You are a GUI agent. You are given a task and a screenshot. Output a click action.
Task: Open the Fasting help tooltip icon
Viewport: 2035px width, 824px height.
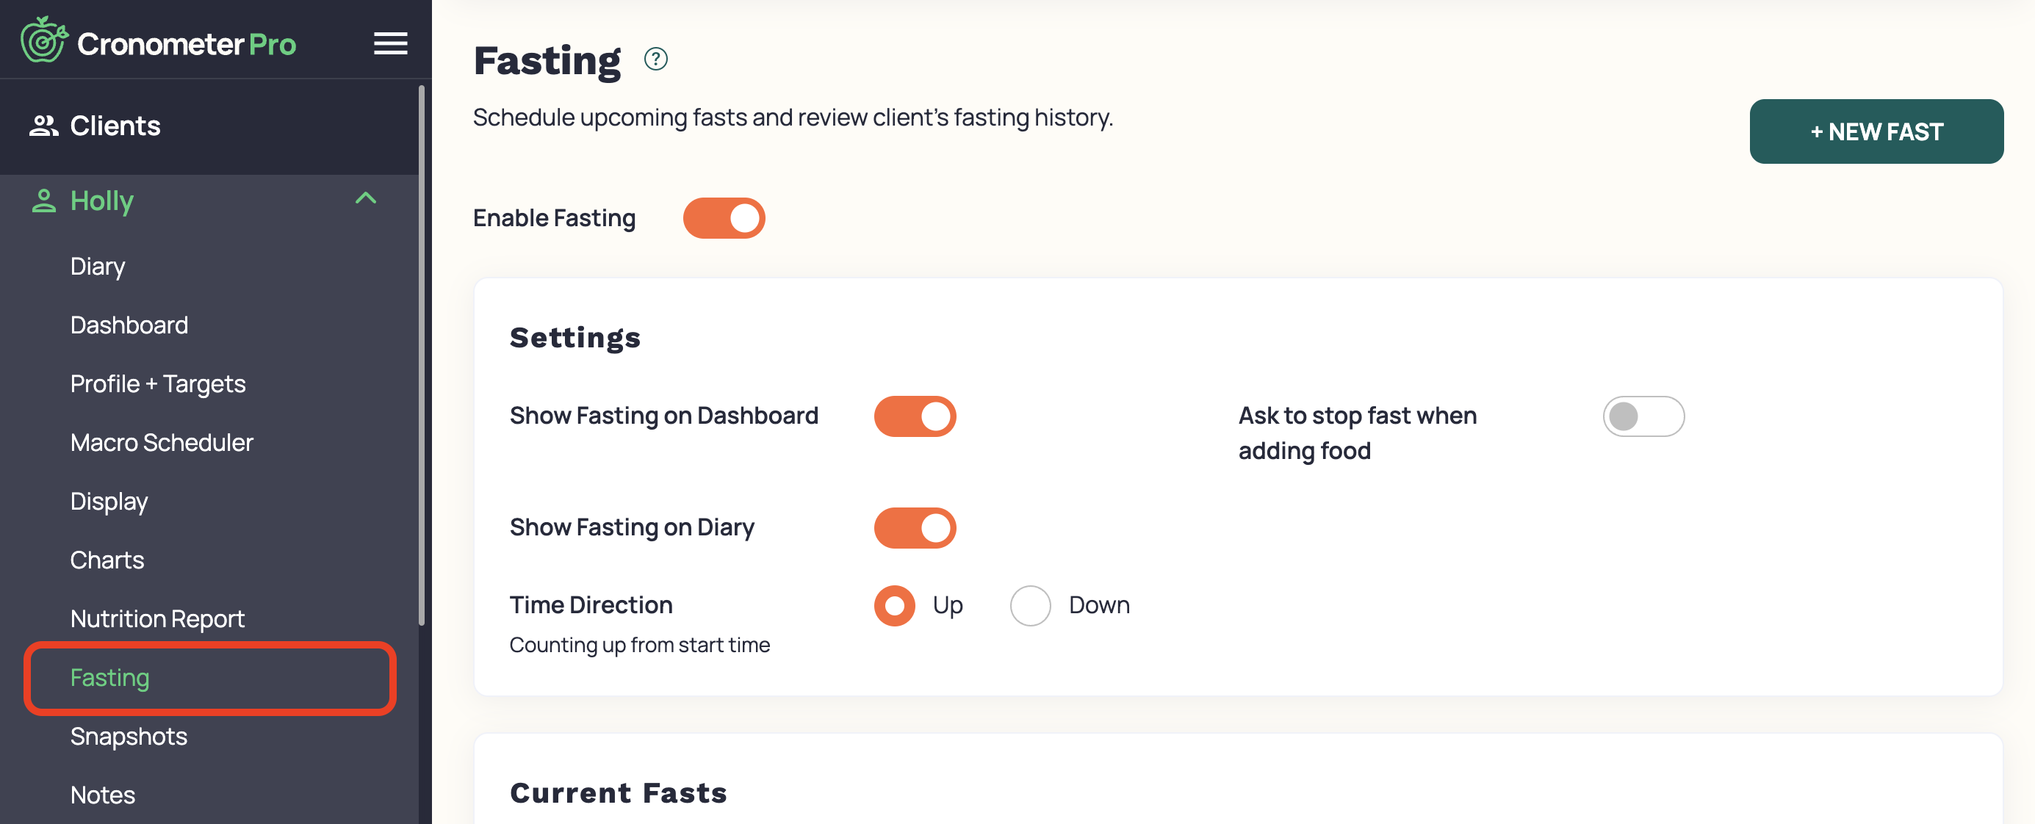656,59
